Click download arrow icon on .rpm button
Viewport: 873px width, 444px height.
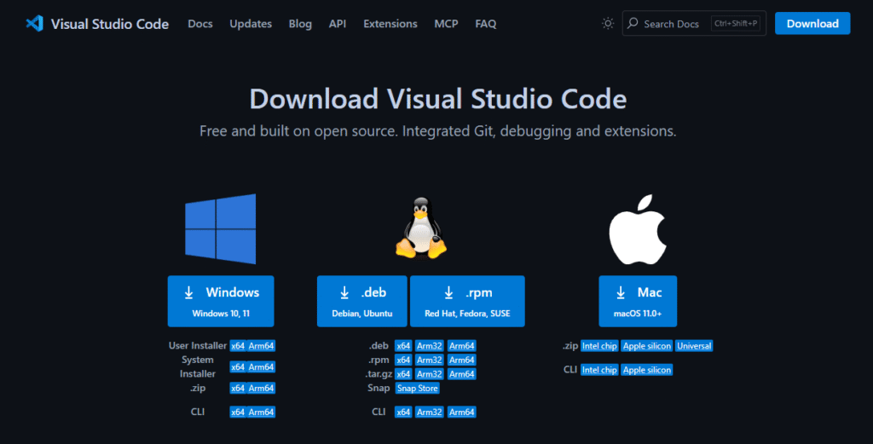click(x=448, y=292)
